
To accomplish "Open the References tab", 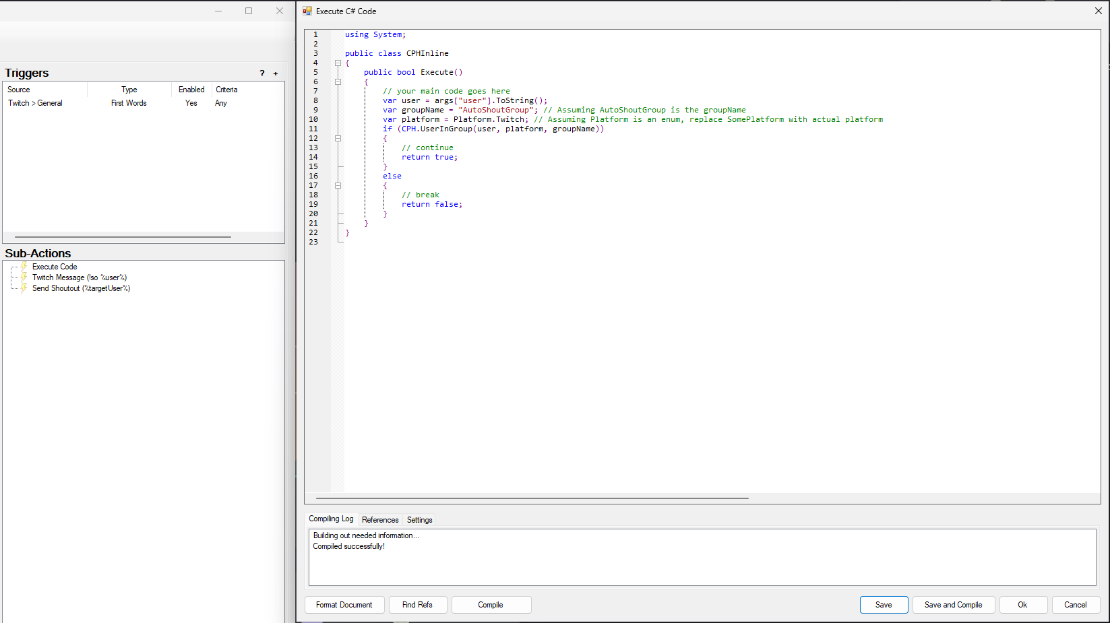I will tap(380, 520).
